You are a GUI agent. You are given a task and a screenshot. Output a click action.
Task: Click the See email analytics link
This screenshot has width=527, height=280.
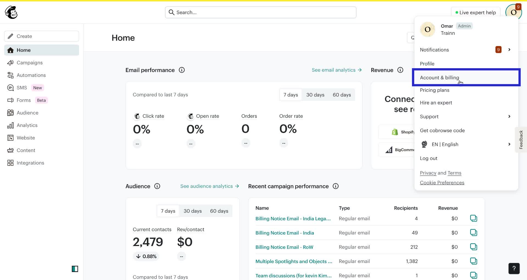[333, 70]
